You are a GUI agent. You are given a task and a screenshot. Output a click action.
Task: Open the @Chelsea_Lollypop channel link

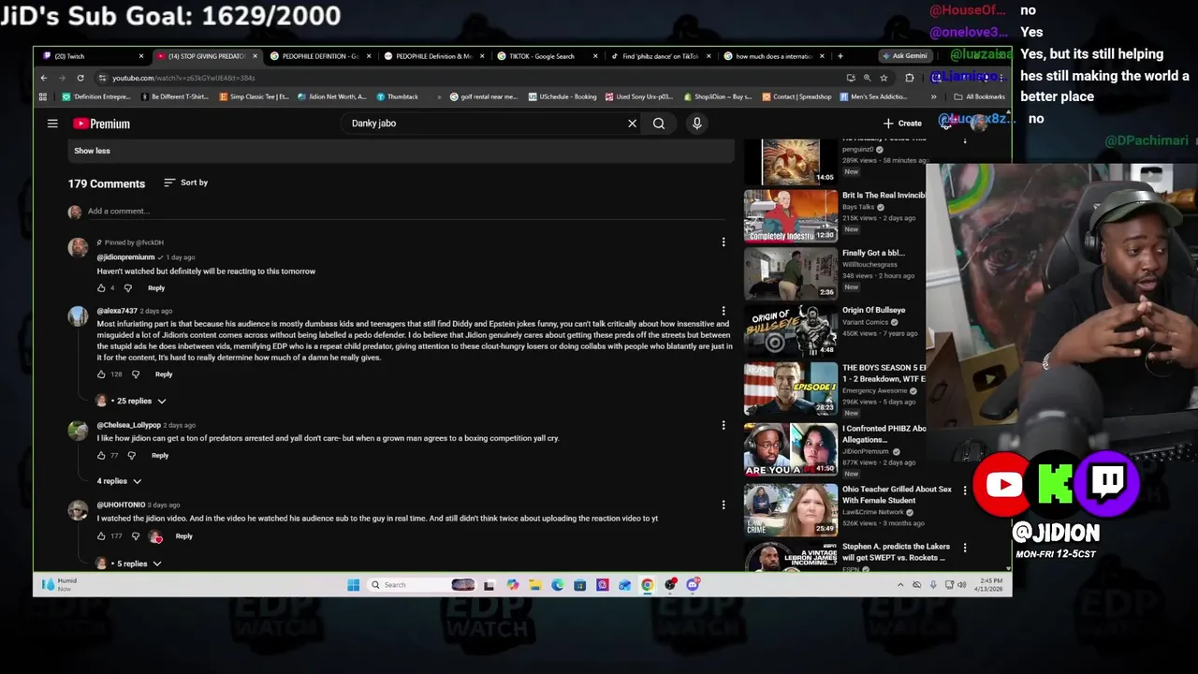[129, 425]
